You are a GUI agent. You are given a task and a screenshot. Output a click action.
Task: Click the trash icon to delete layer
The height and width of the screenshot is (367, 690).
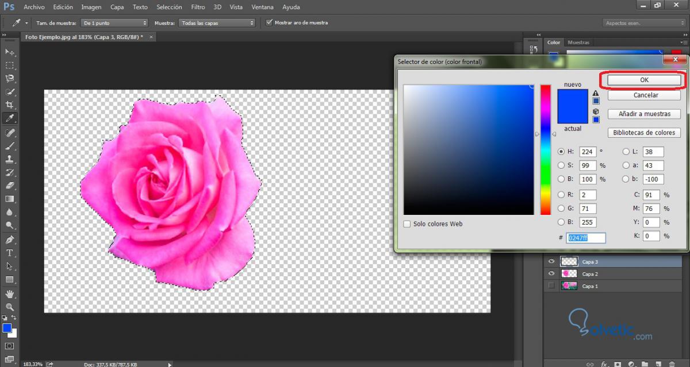point(672,364)
